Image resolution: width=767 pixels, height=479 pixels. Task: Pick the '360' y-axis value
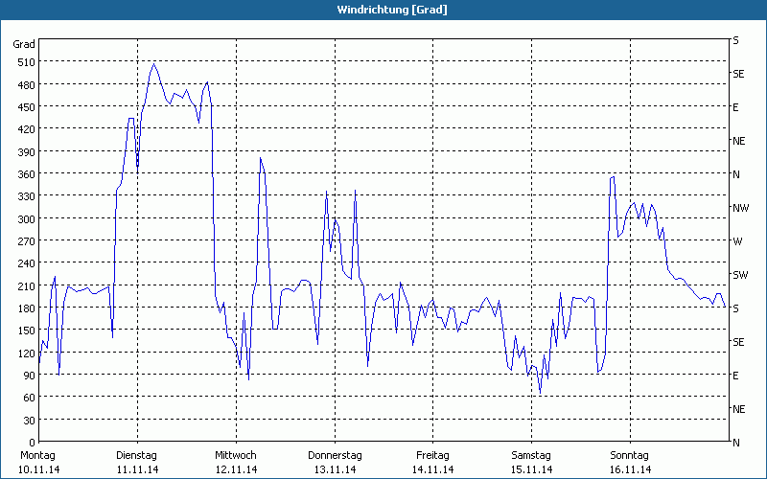(x=27, y=175)
